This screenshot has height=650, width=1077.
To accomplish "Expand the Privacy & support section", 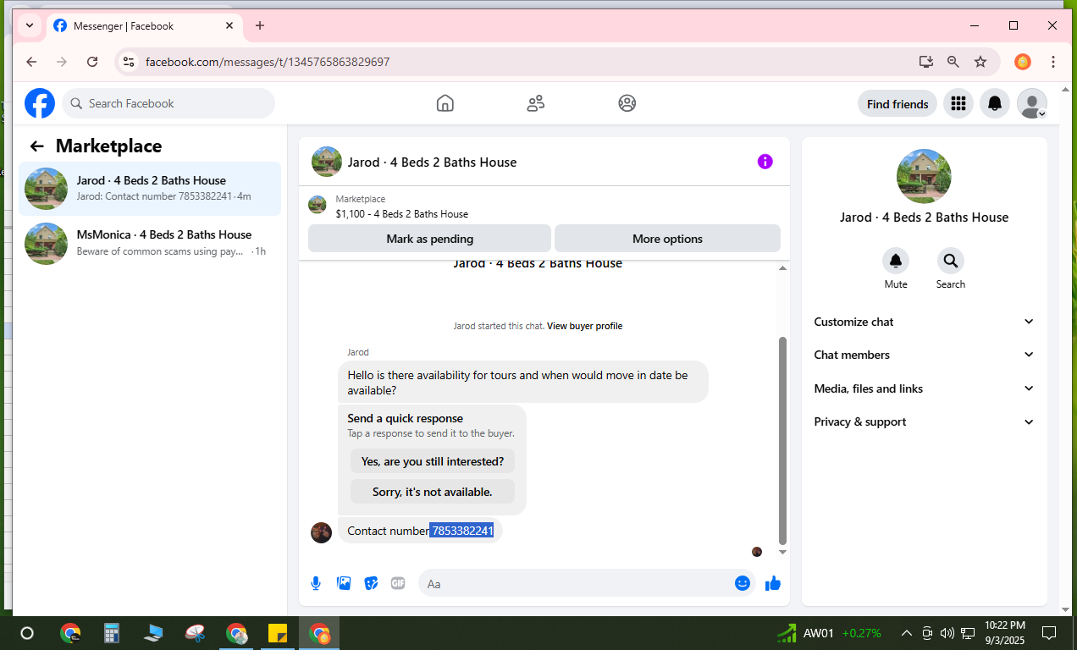I will pyautogui.click(x=924, y=421).
